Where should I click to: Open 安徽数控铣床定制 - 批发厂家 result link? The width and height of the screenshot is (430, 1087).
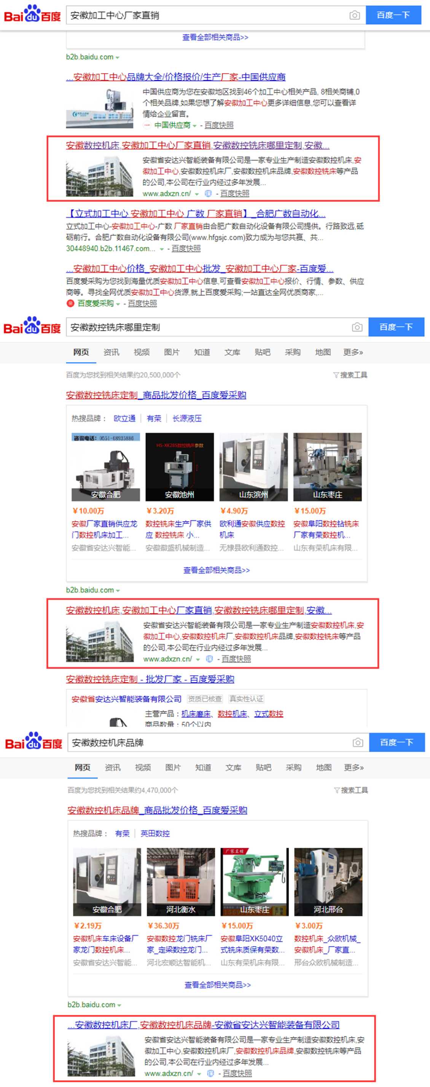point(150,679)
